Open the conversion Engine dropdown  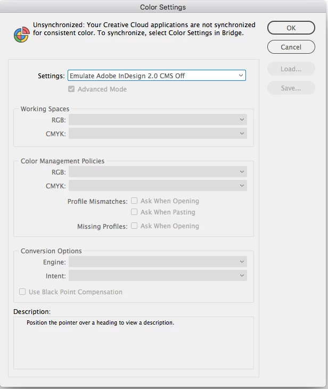[x=158, y=261]
